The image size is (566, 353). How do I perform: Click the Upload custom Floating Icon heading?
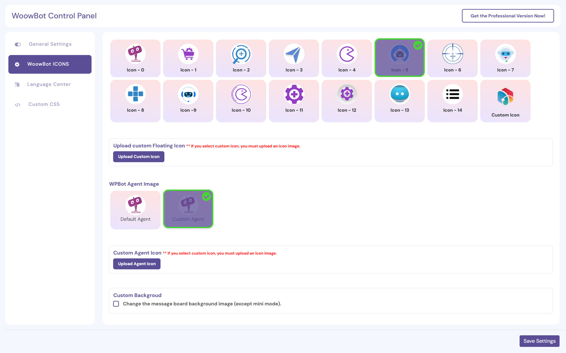pyautogui.click(x=149, y=146)
